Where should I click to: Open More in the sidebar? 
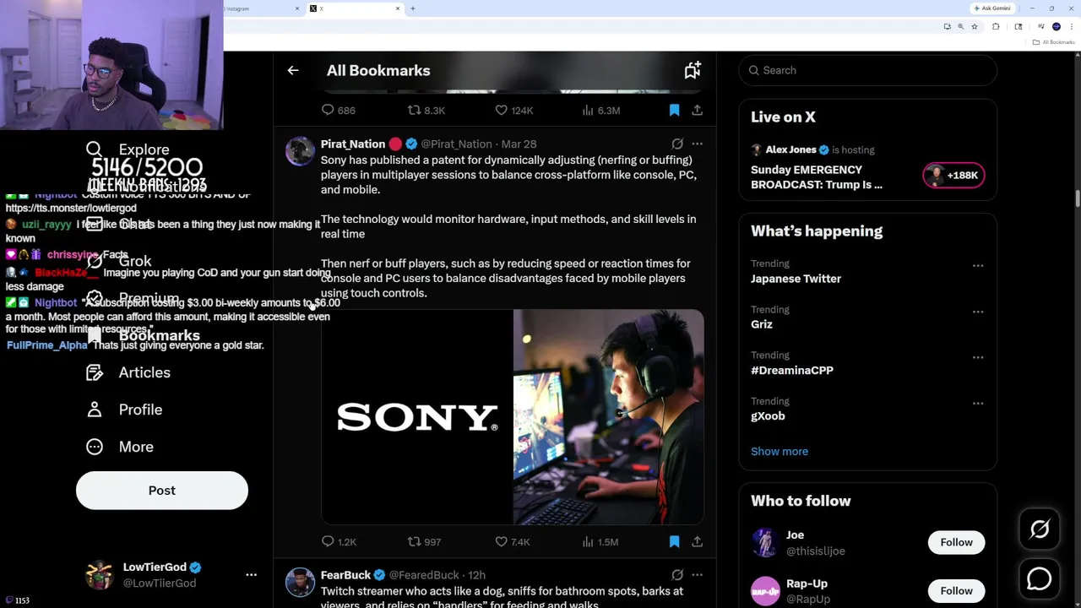tap(120, 447)
